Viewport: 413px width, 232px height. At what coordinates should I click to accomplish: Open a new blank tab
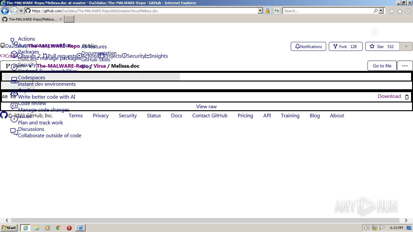[x=69, y=19]
